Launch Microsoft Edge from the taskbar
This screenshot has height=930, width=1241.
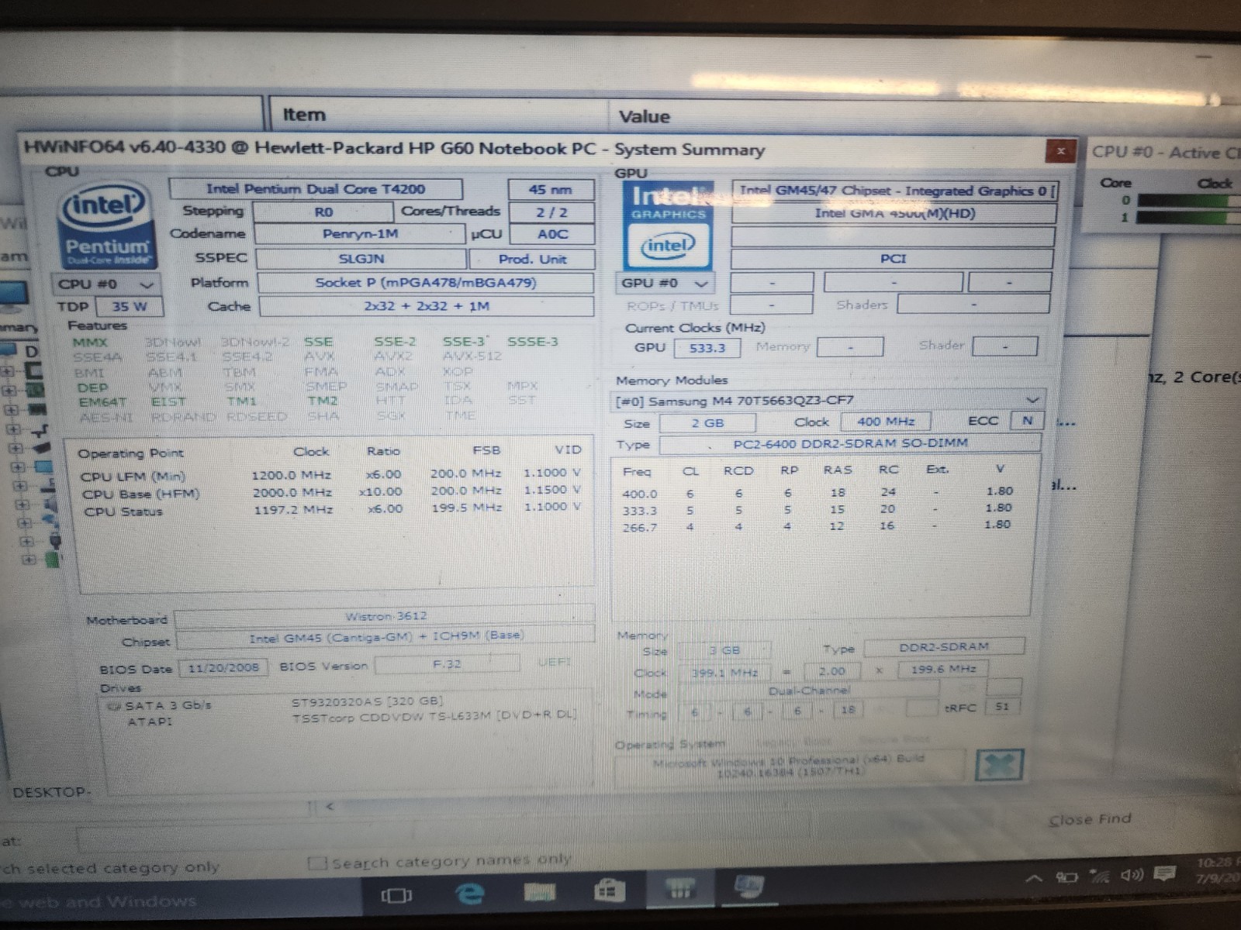pyautogui.click(x=468, y=894)
